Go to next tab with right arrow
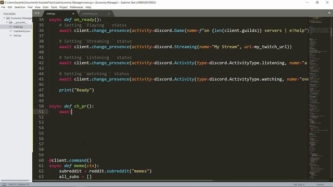Image resolution: width=333 pixels, height=187 pixels. [39, 13]
